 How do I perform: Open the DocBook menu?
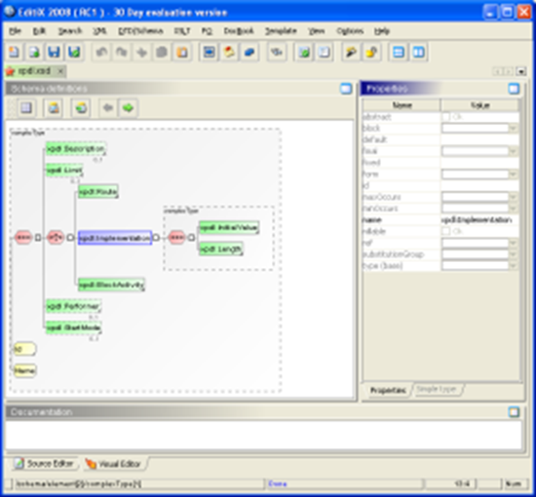click(x=239, y=31)
